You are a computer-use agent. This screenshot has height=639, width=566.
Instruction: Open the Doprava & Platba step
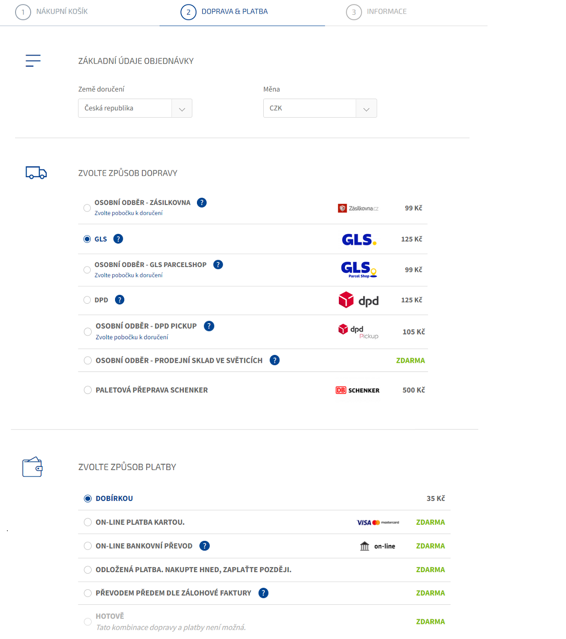(234, 11)
